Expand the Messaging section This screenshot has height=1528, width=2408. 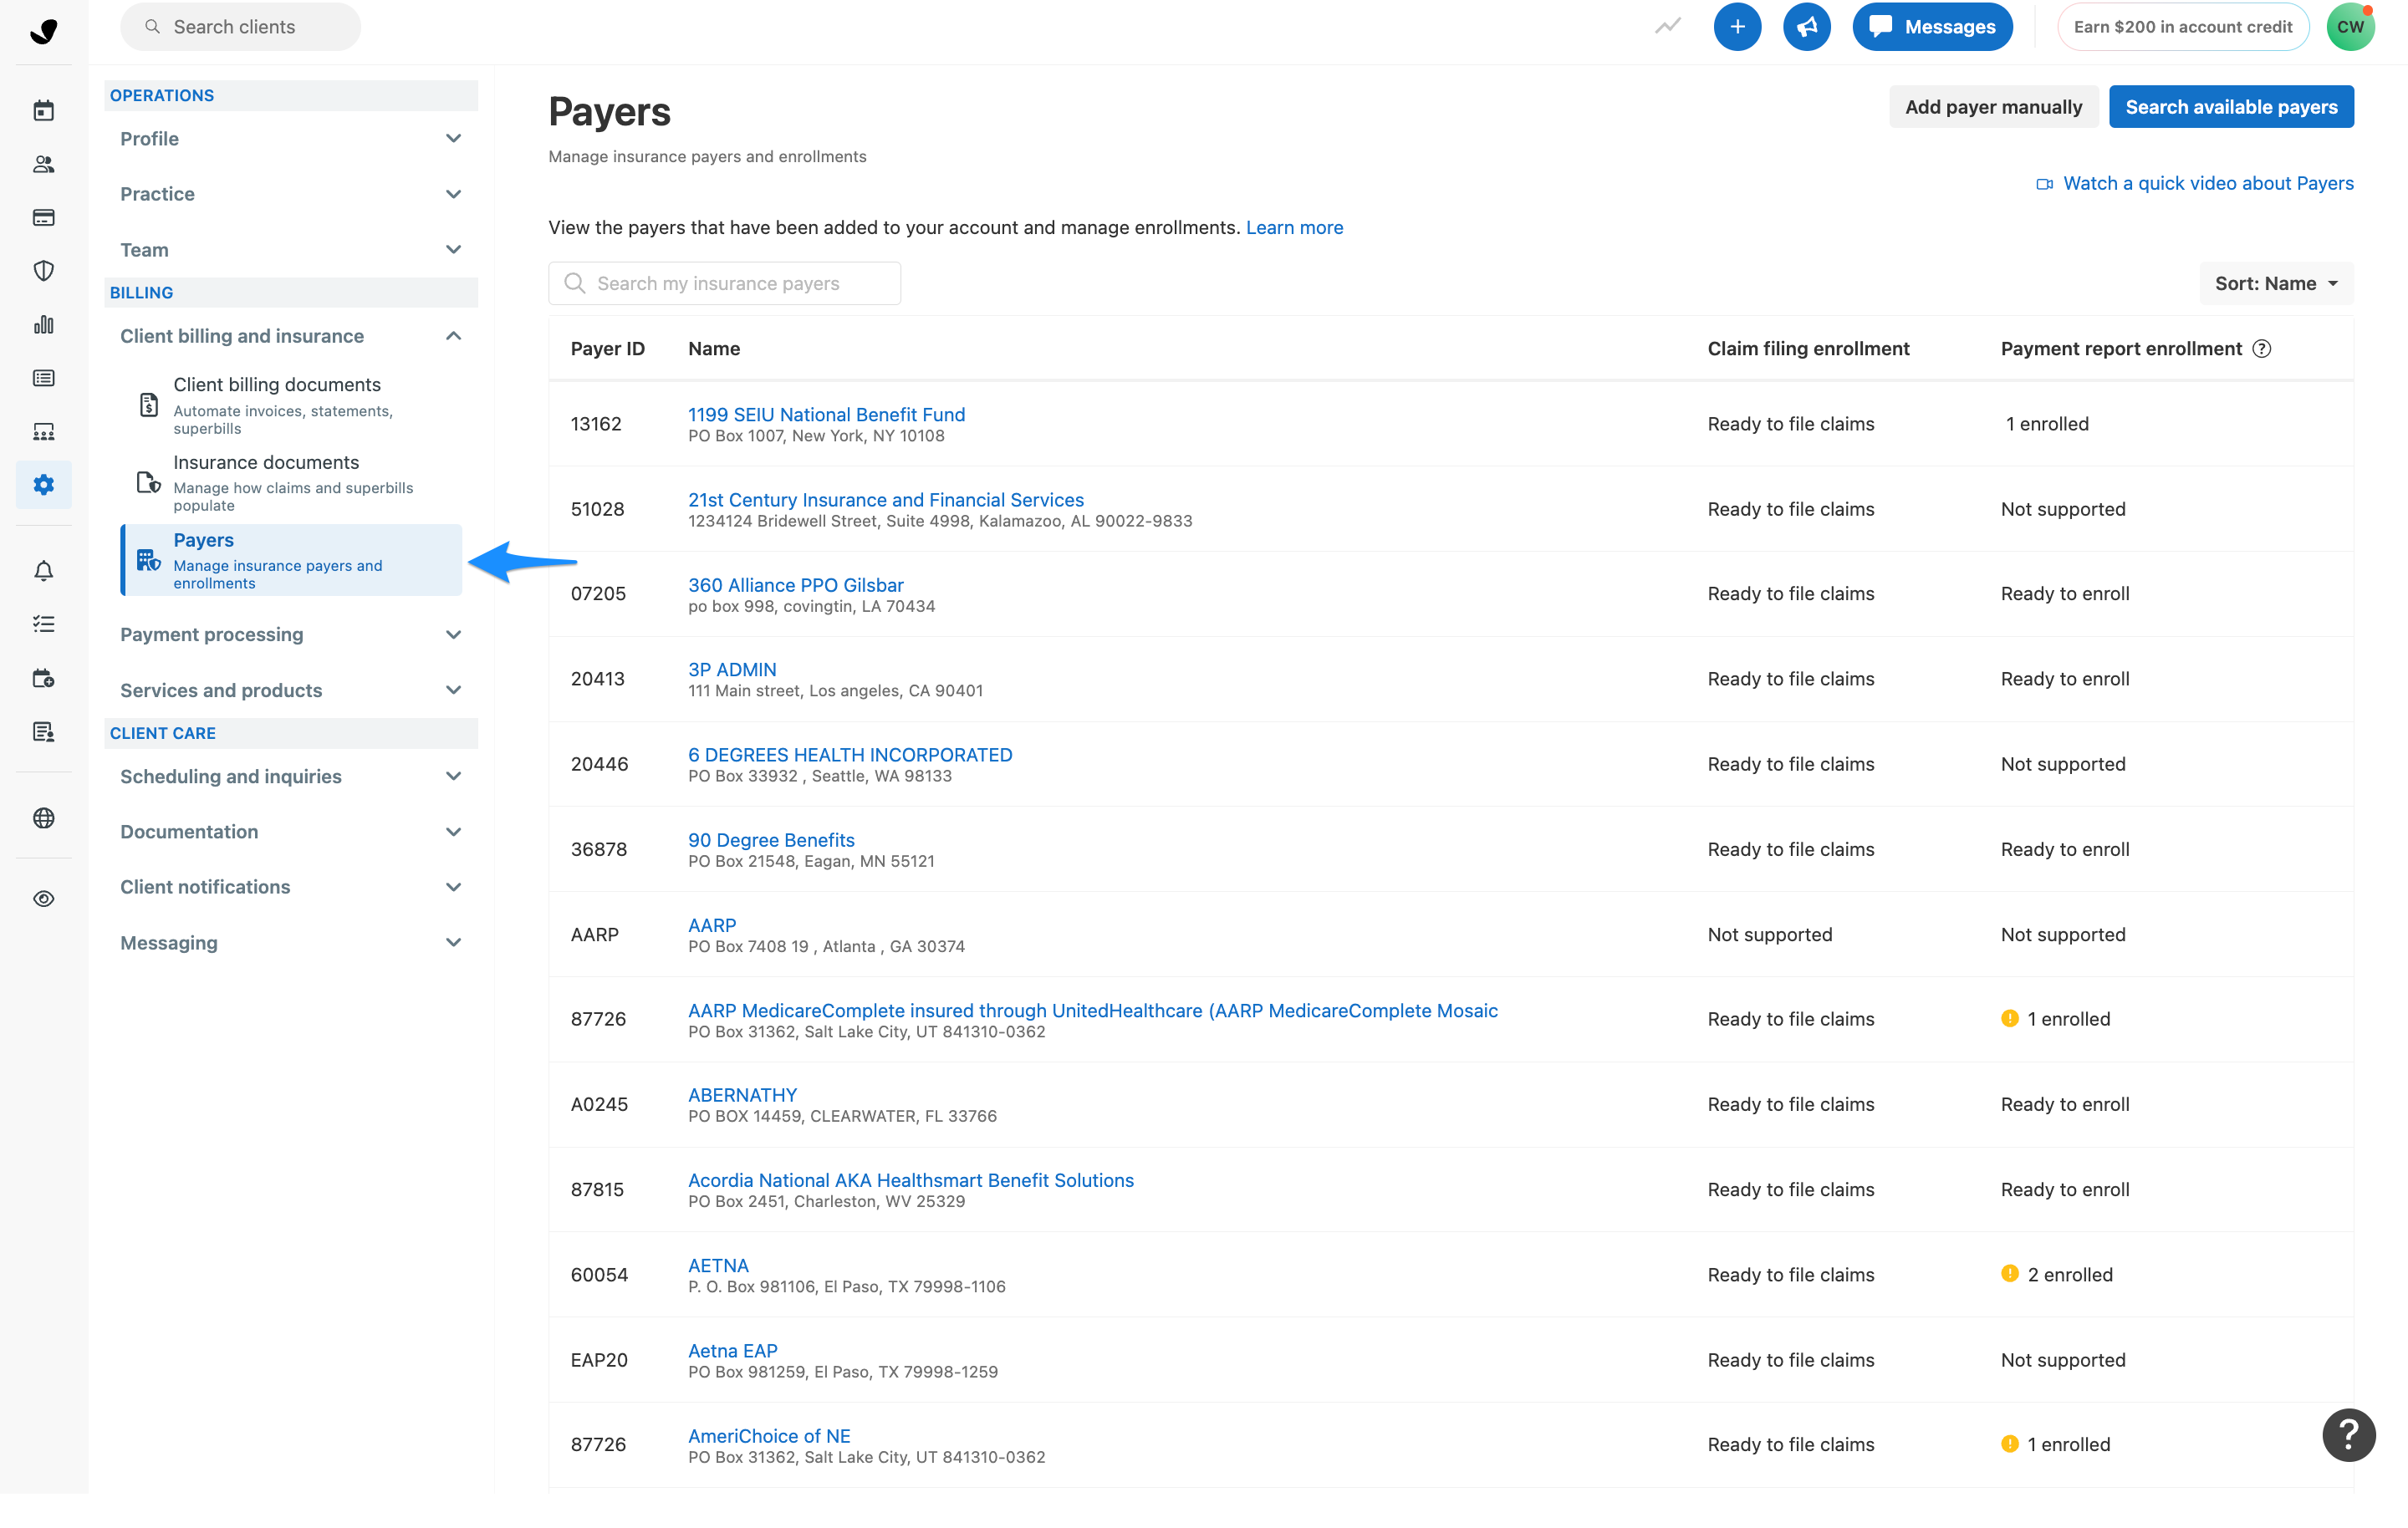[290, 943]
